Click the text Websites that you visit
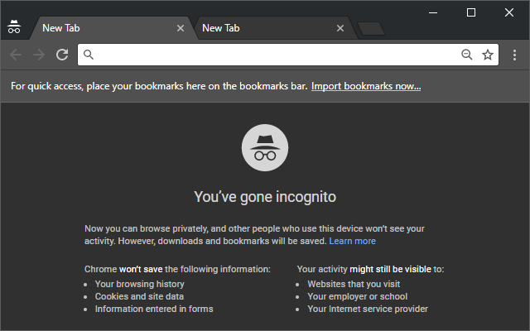530x331 pixels. pyautogui.click(x=354, y=284)
